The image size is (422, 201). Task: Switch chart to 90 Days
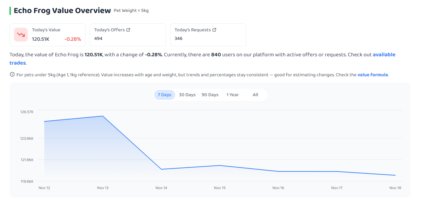tap(210, 95)
